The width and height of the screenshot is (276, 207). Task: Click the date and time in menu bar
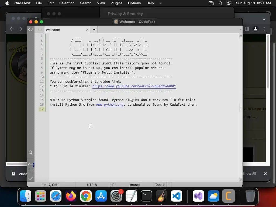253,3
